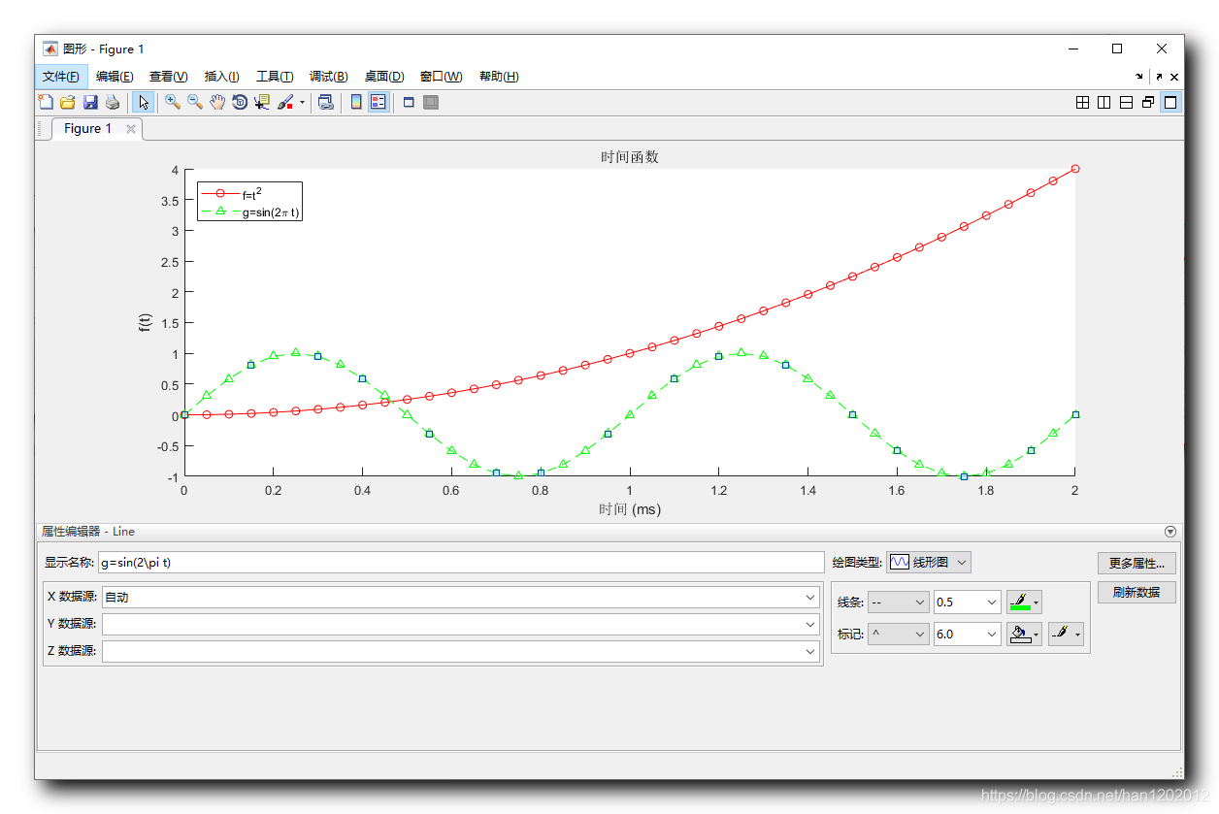
Task: Choose the tile layout icon
Action: tap(1082, 102)
